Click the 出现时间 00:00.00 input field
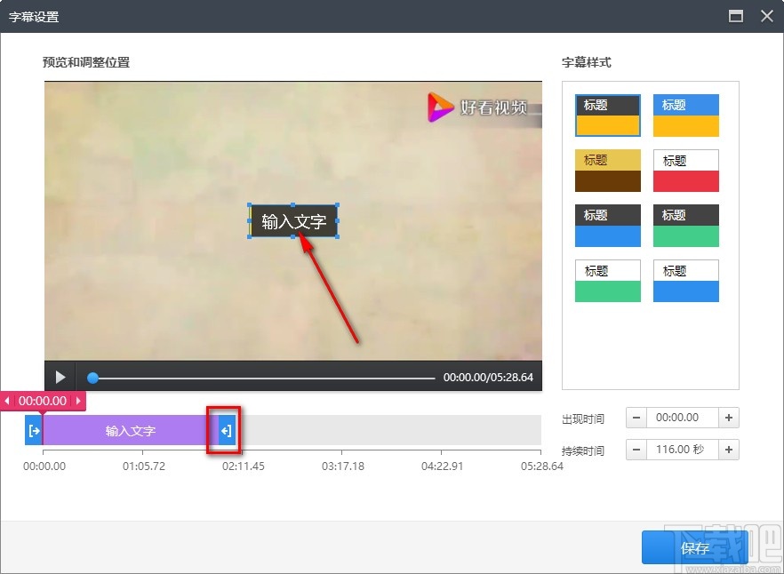 point(683,418)
